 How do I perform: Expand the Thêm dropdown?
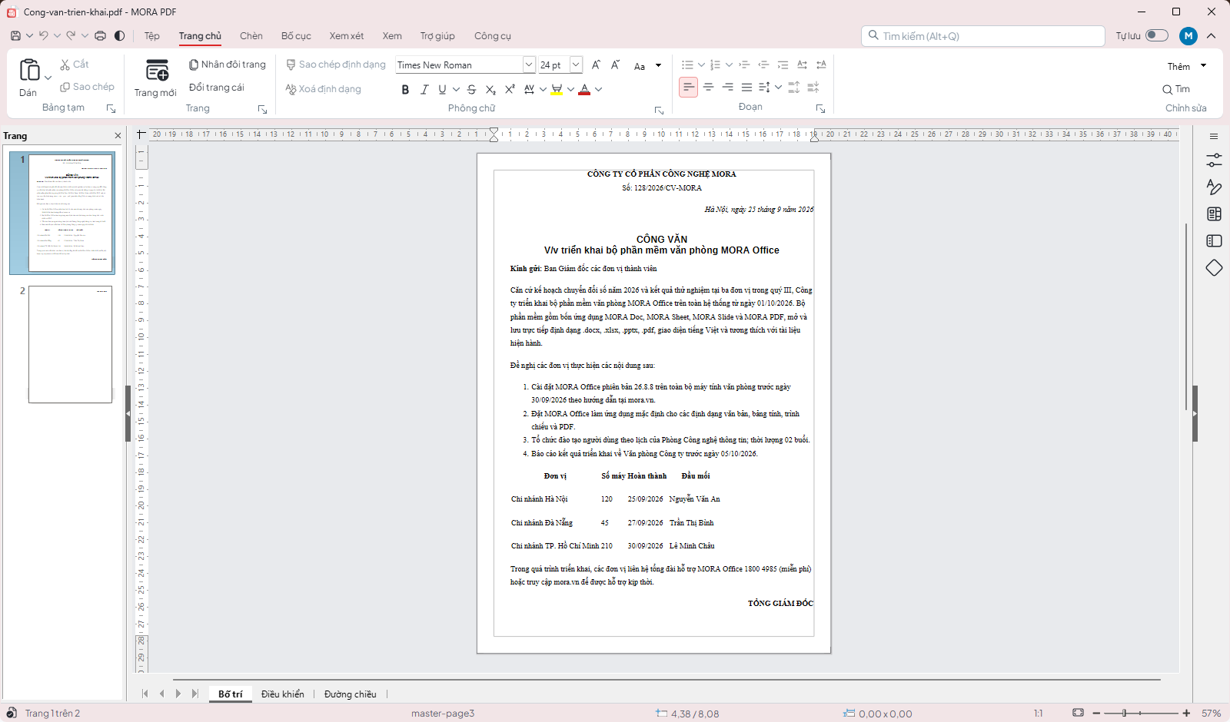click(x=1204, y=66)
